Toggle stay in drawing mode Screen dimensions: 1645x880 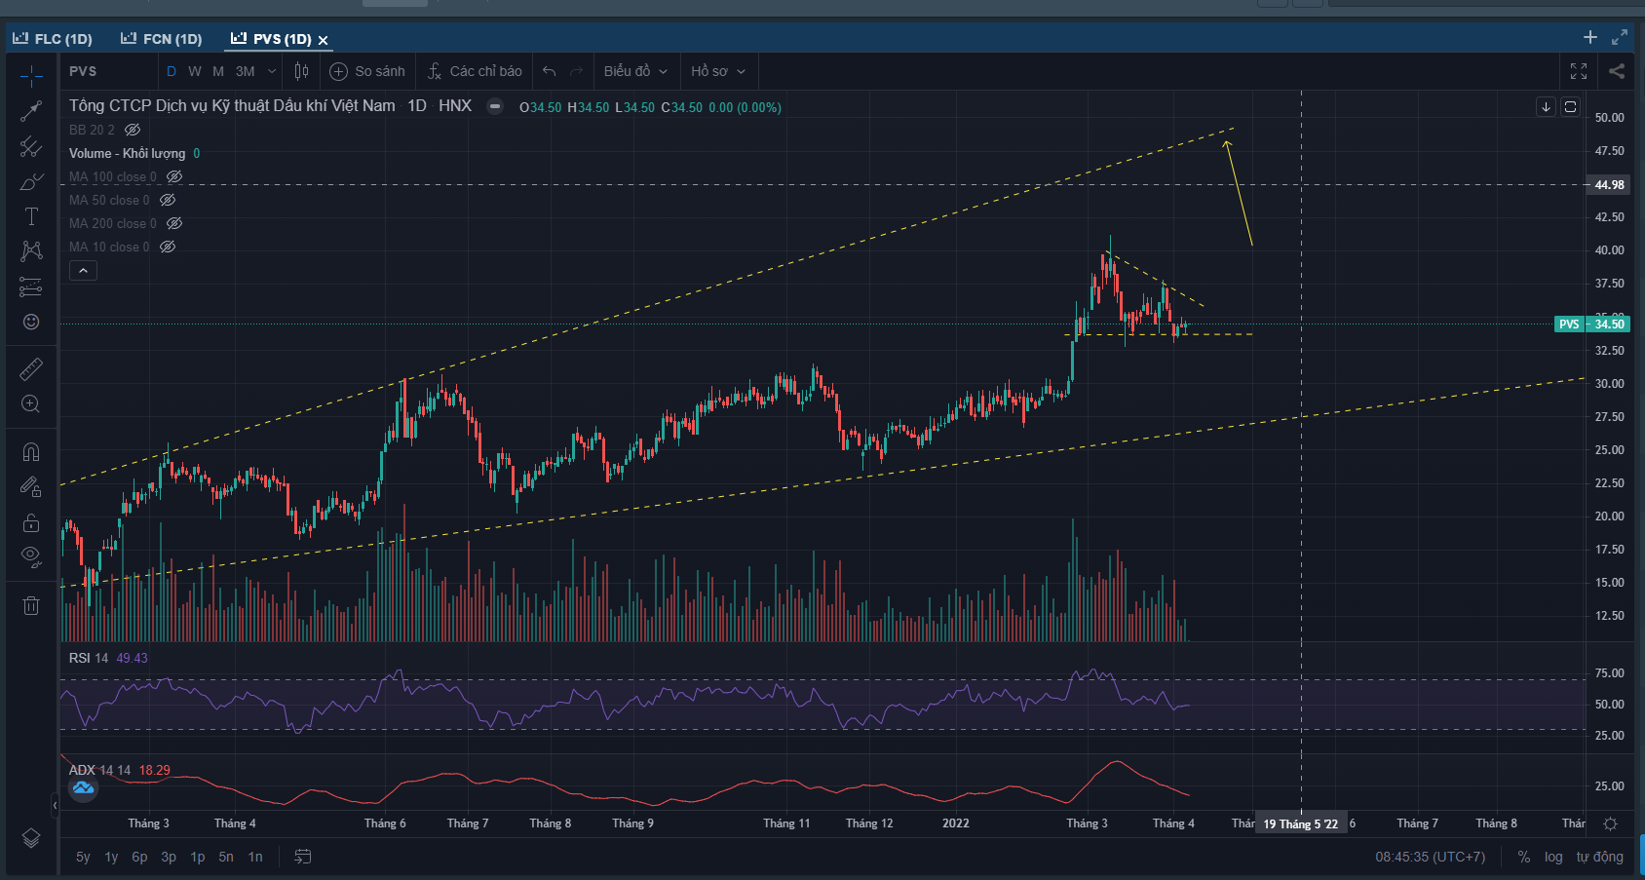pos(31,487)
